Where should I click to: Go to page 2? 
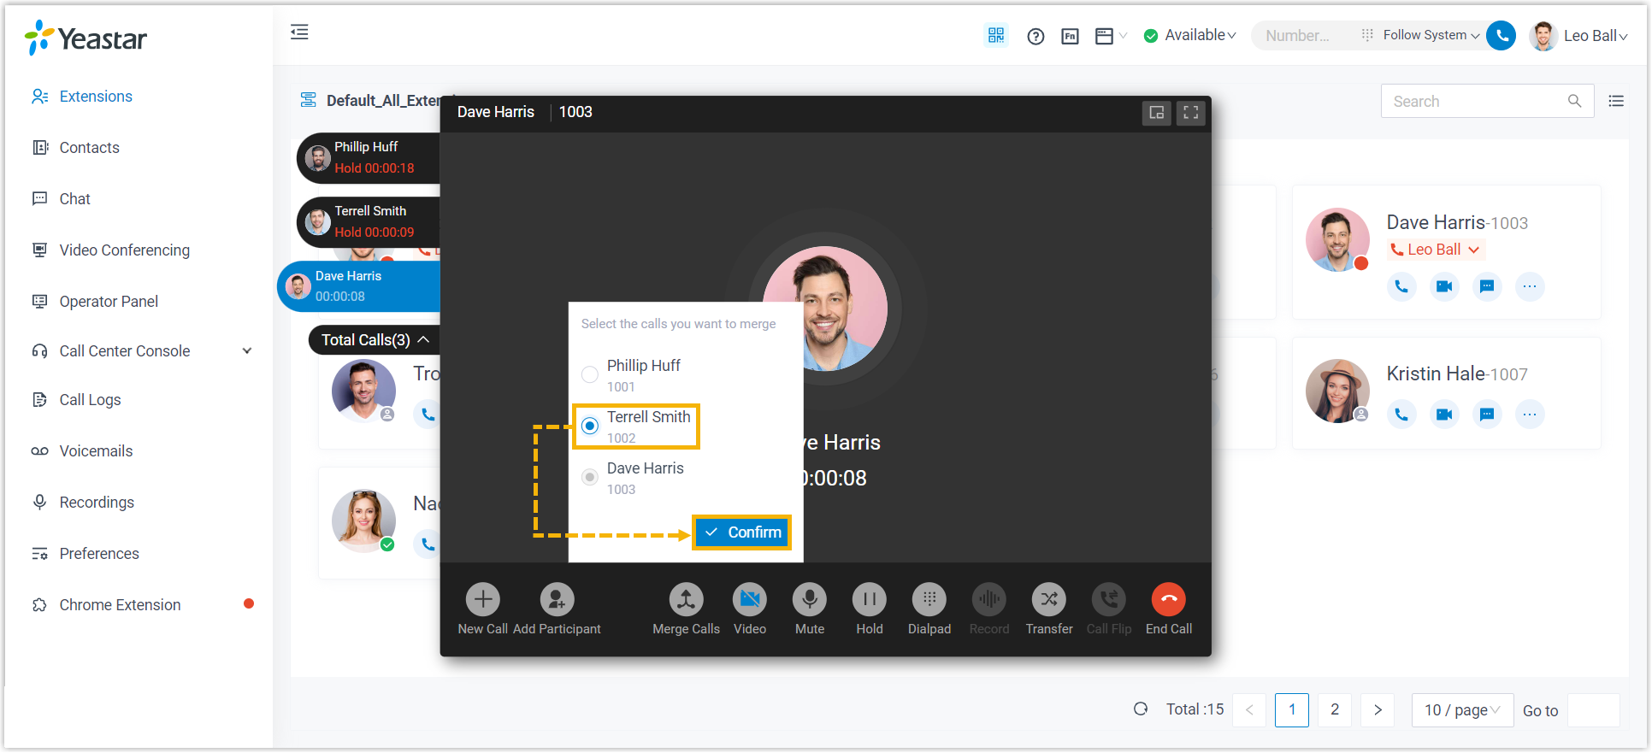[x=1335, y=709]
